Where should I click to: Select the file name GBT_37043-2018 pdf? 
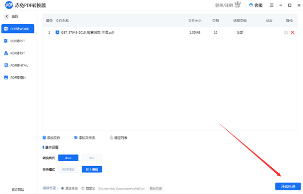[x=87, y=32]
